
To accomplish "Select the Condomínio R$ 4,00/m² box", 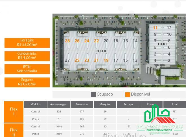I will coord(27,56).
